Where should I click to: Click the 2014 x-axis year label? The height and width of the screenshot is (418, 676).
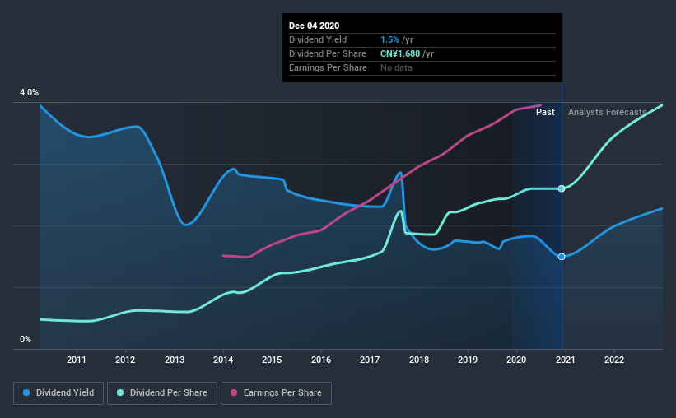[x=223, y=360]
